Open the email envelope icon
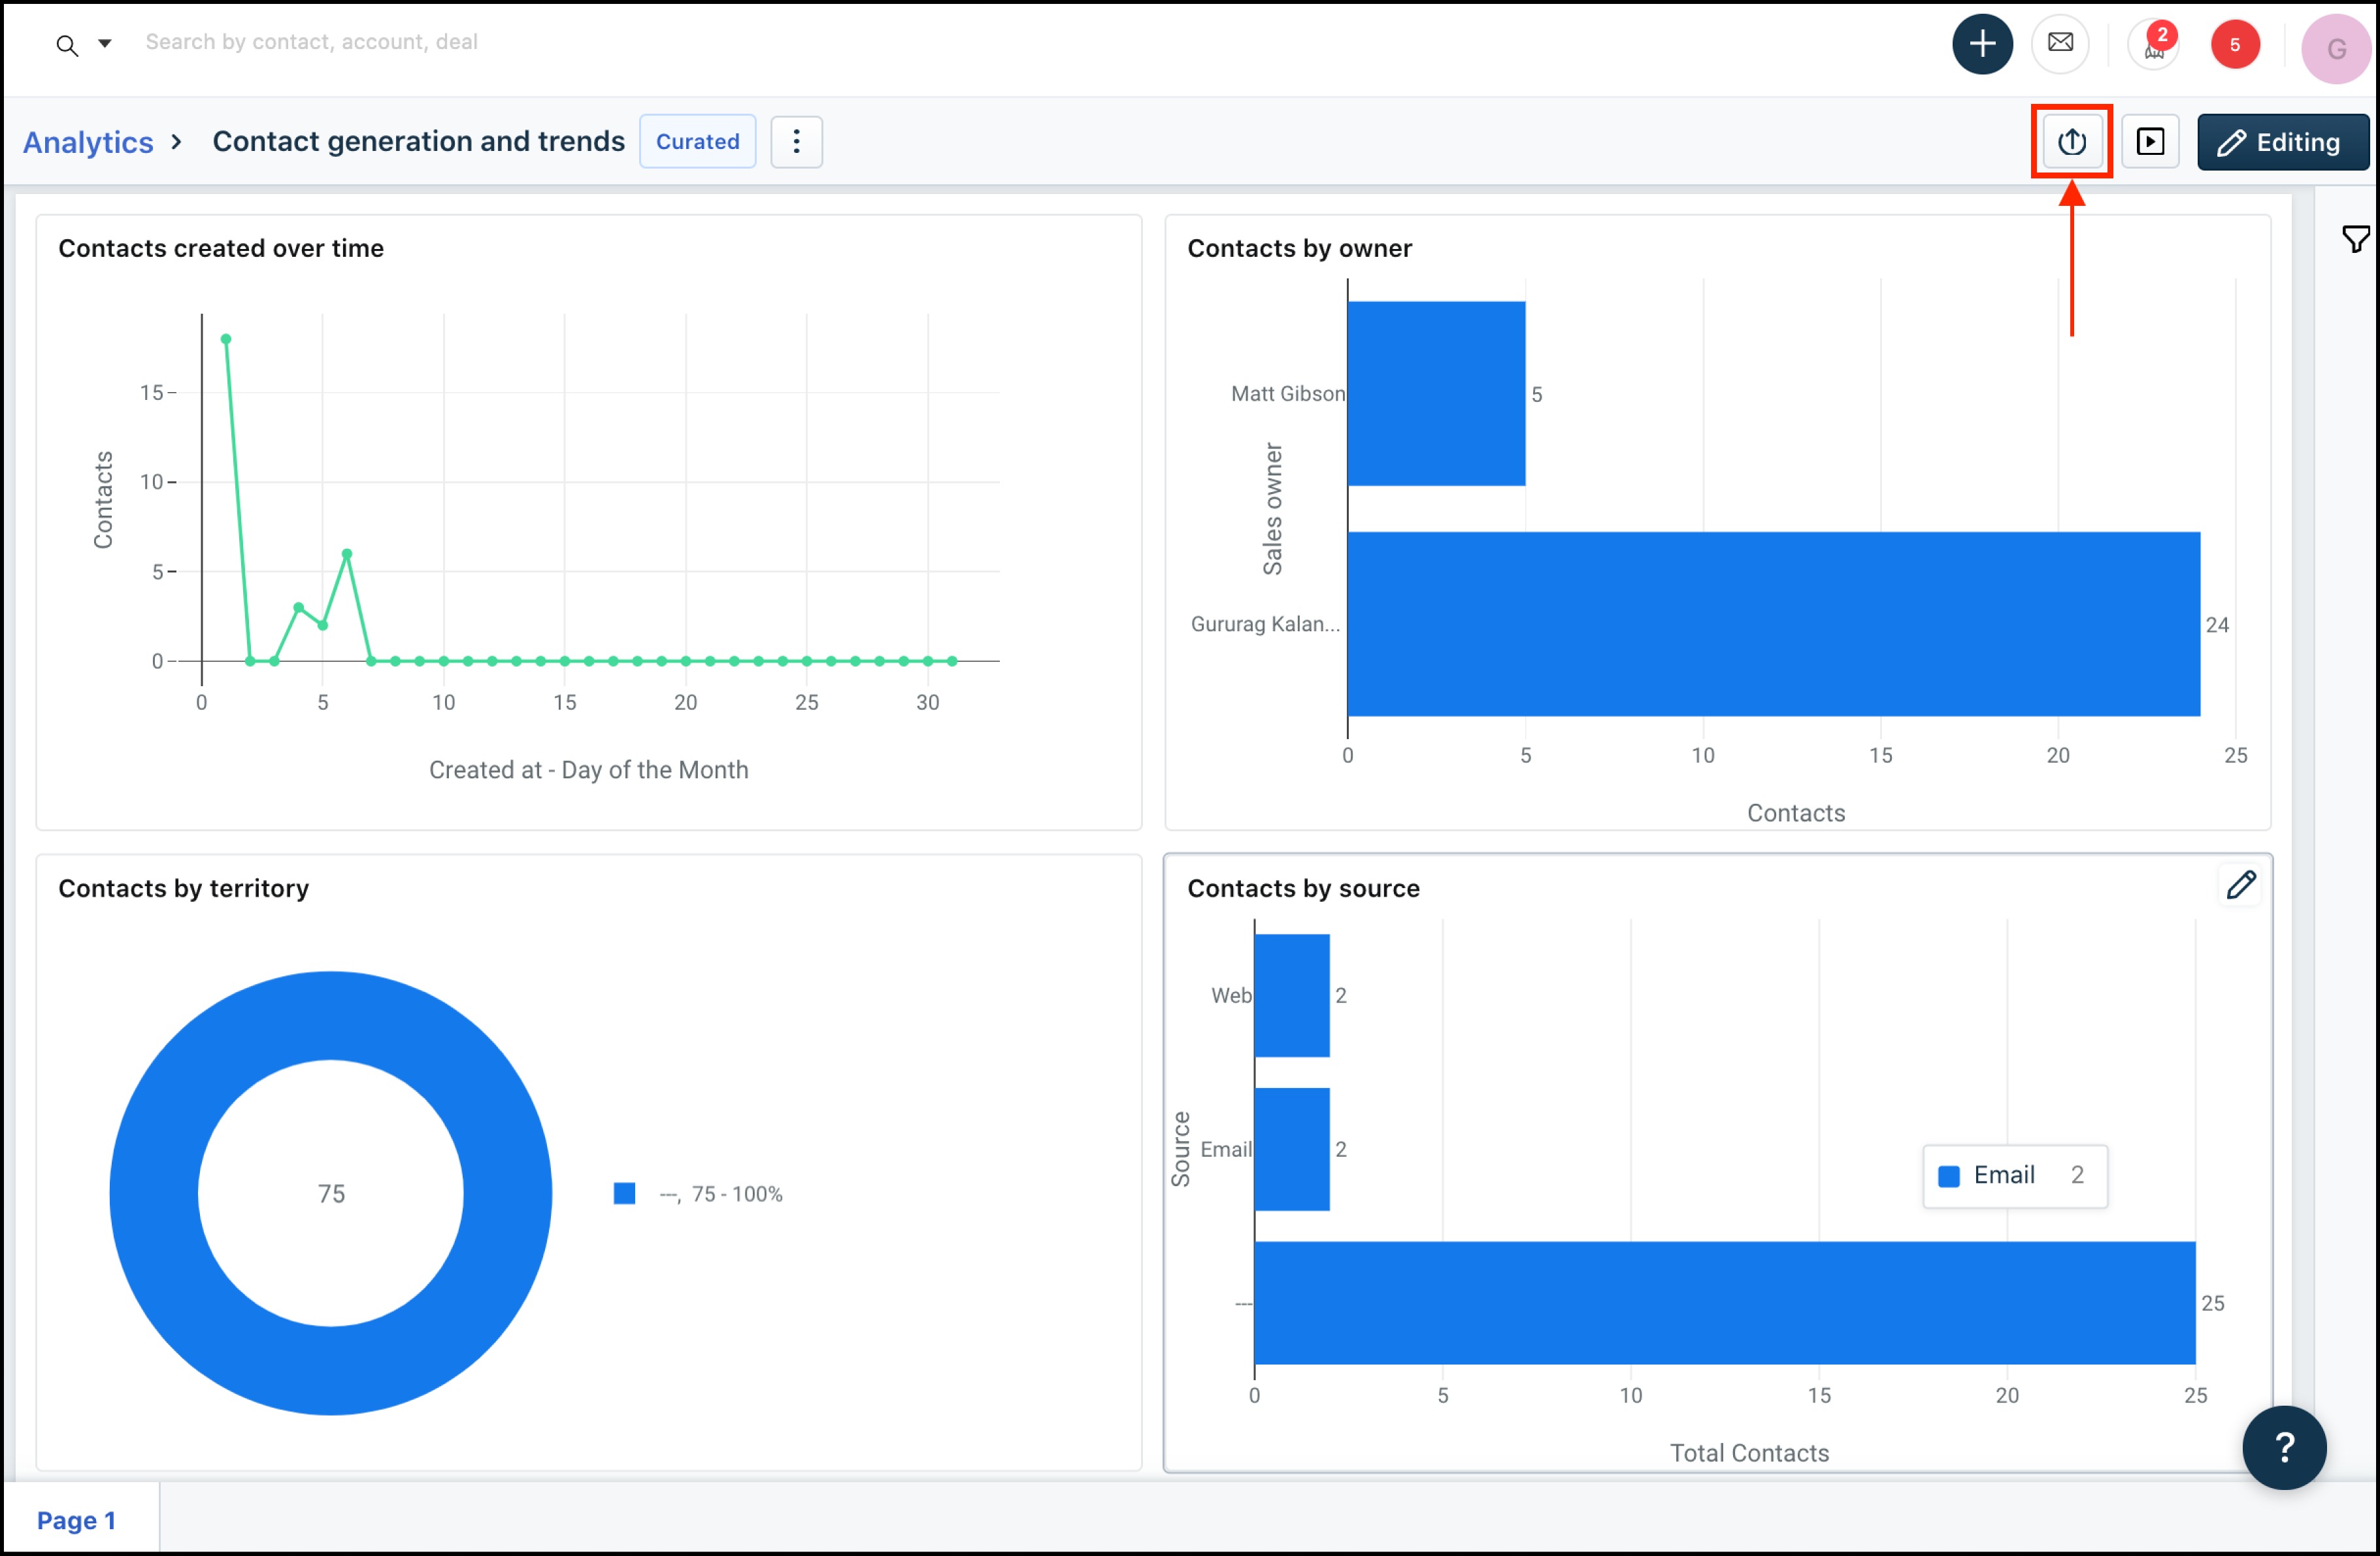The height and width of the screenshot is (1556, 2380). (x=2060, y=44)
